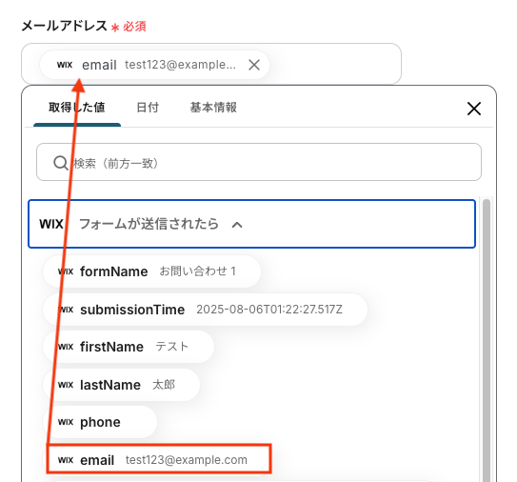The height and width of the screenshot is (482, 517).
Task: Click the Wix icon on the lastName chip
Action: click(66, 385)
